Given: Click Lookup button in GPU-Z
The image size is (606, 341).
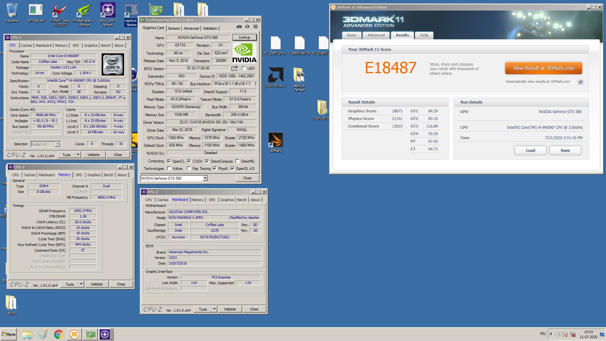Looking at the screenshot, I should 244,37.
